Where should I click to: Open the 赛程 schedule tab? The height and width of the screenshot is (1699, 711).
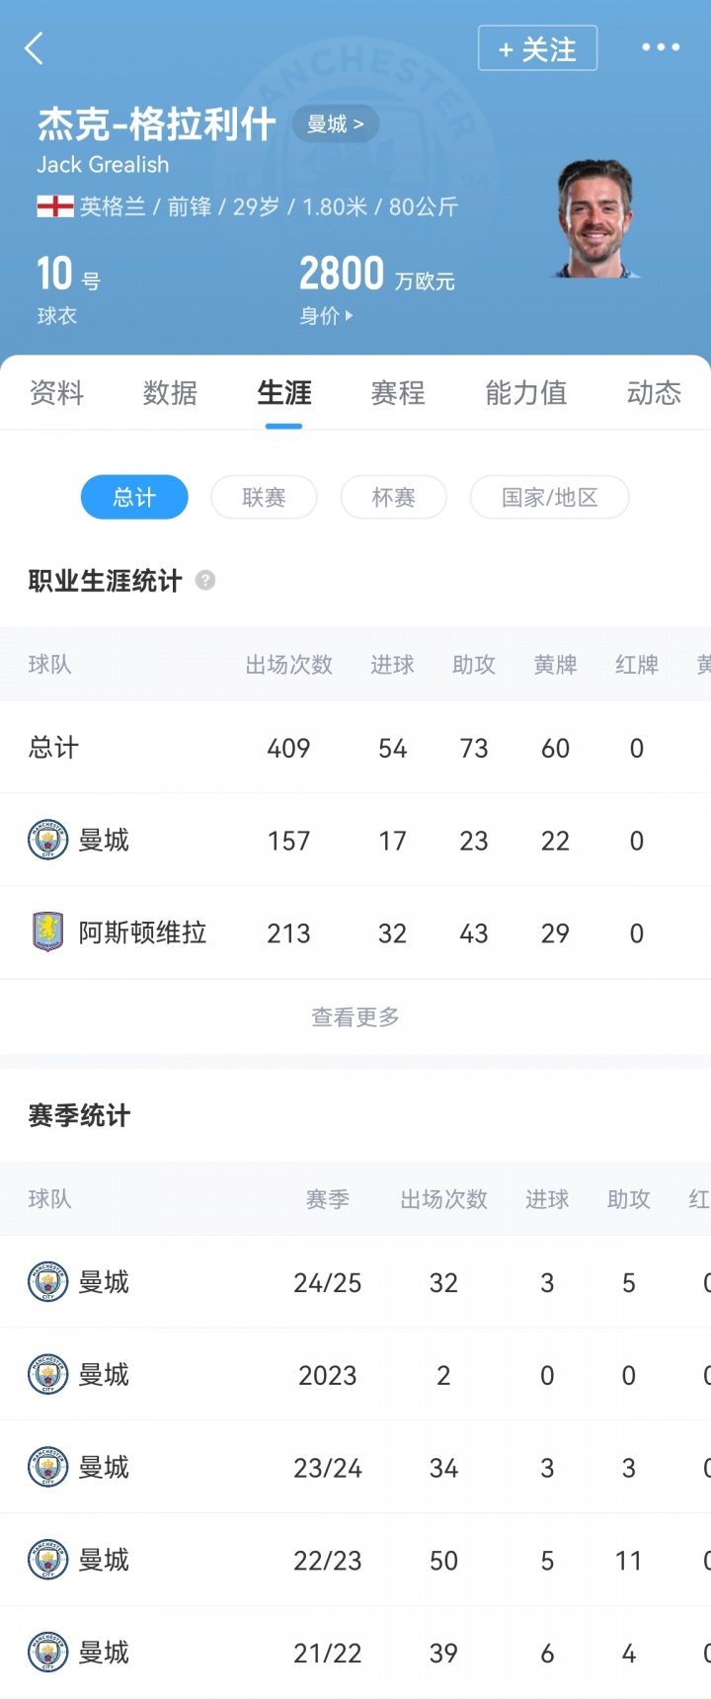398,393
